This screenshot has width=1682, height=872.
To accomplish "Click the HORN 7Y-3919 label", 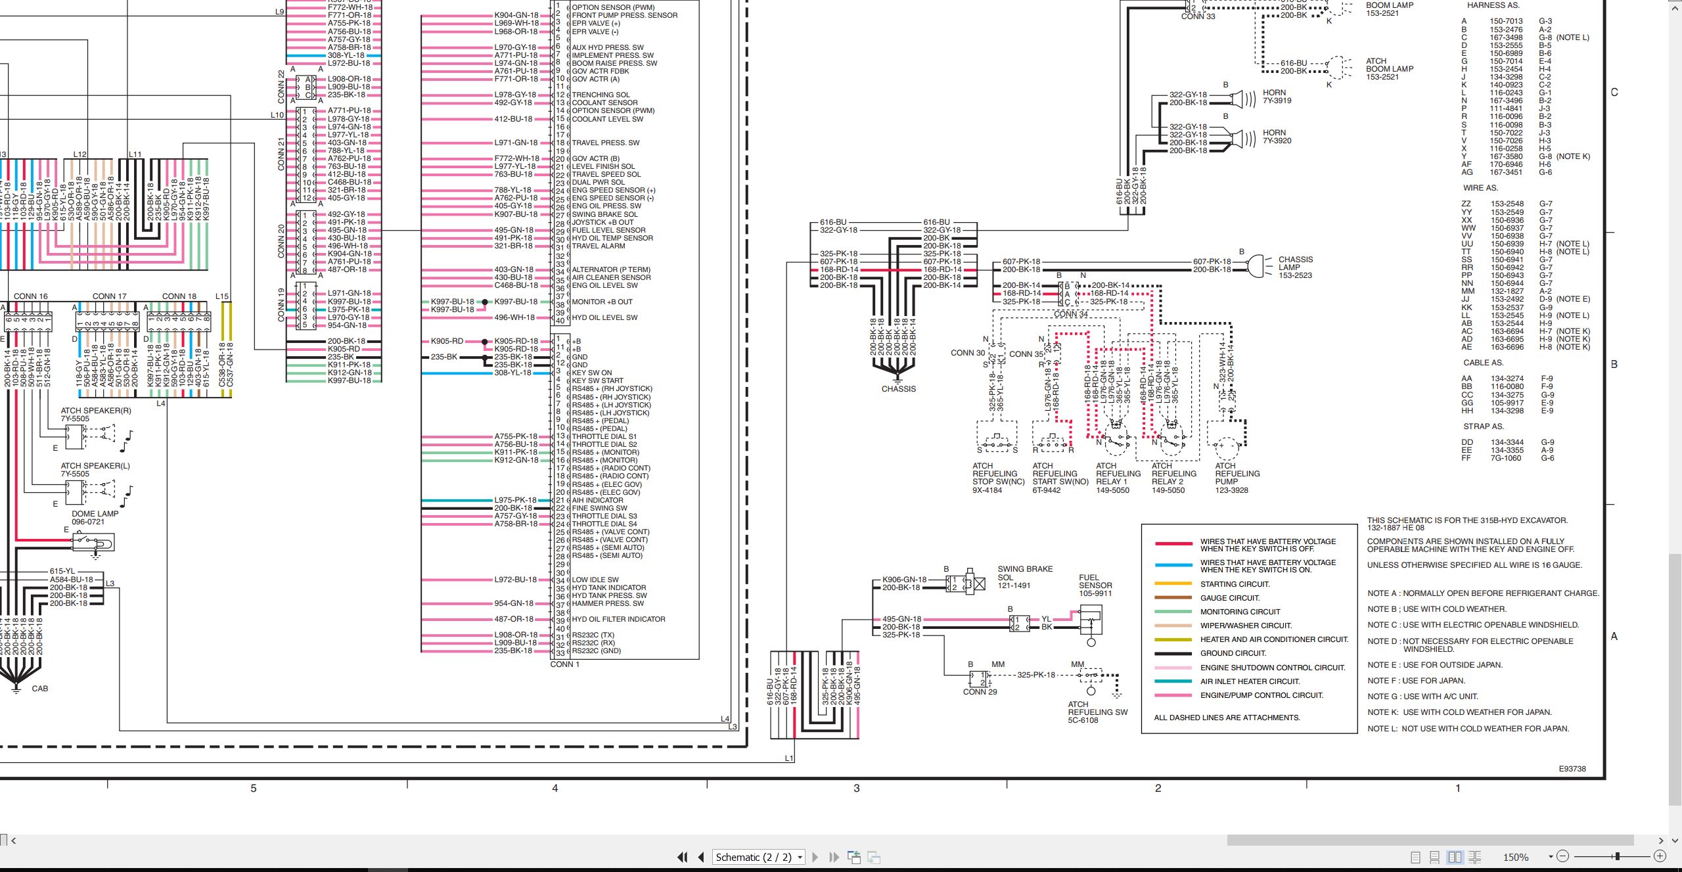I will (1277, 97).
